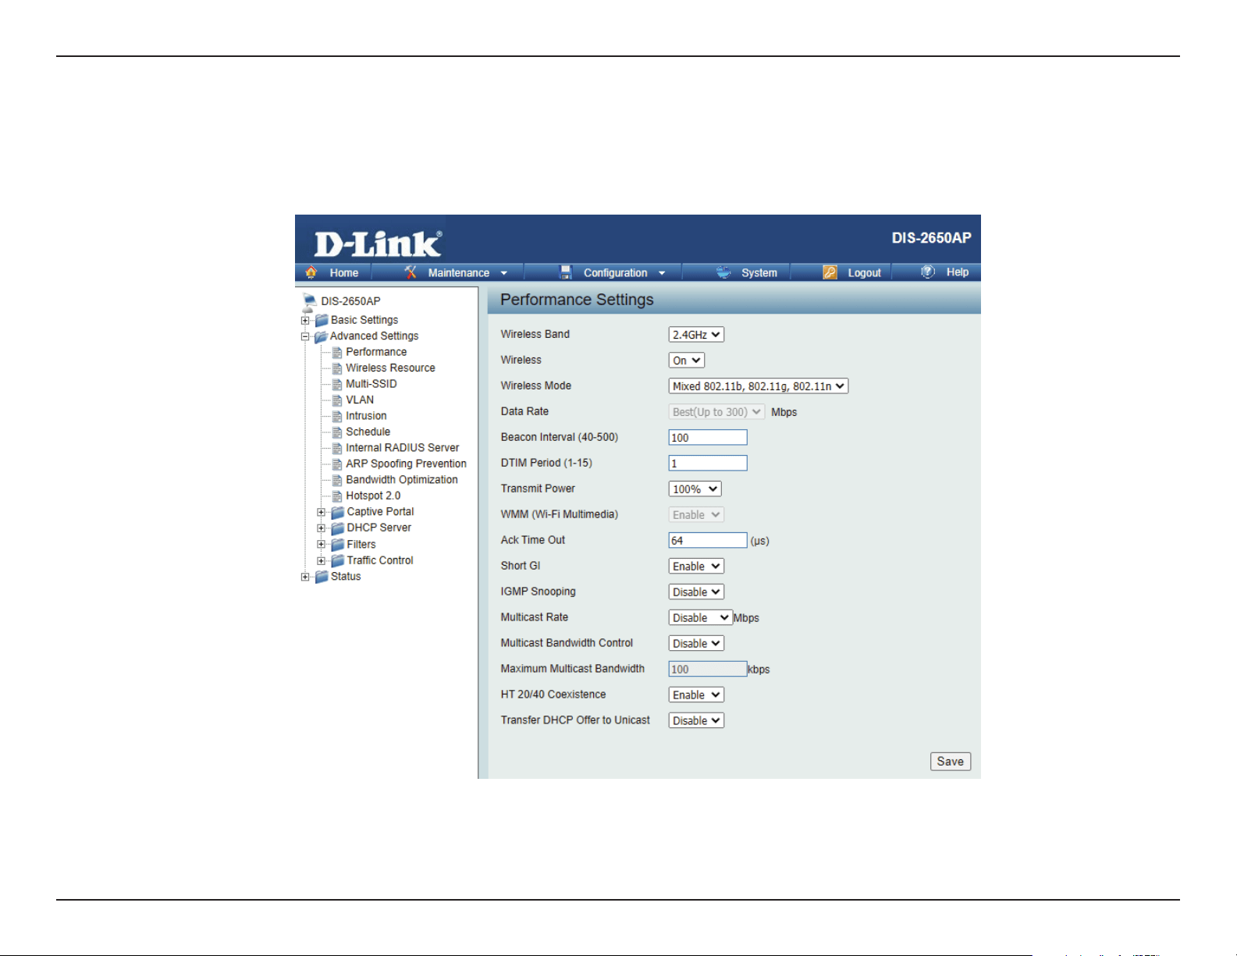Open the Bandwidth Optimization page link
The height and width of the screenshot is (956, 1237).
[x=402, y=480]
